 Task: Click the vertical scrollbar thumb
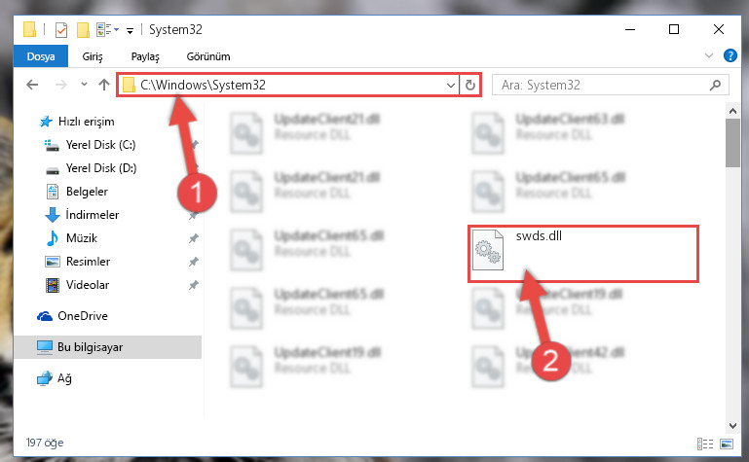tap(732, 143)
